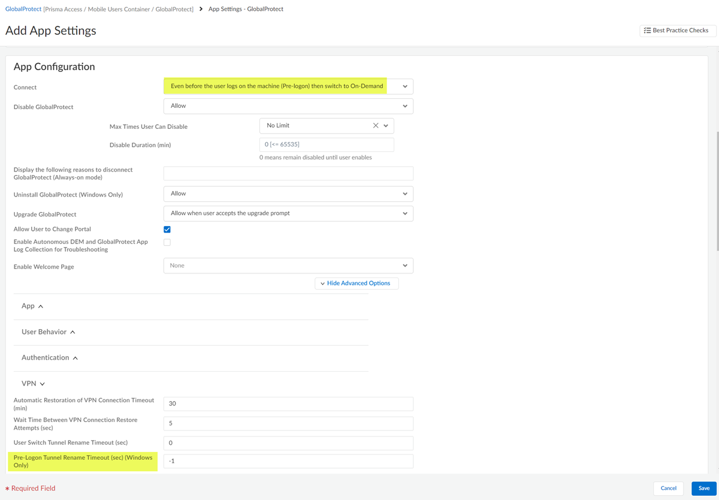Click the disconnect reasons input field
The image size is (719, 500).
tap(288, 174)
